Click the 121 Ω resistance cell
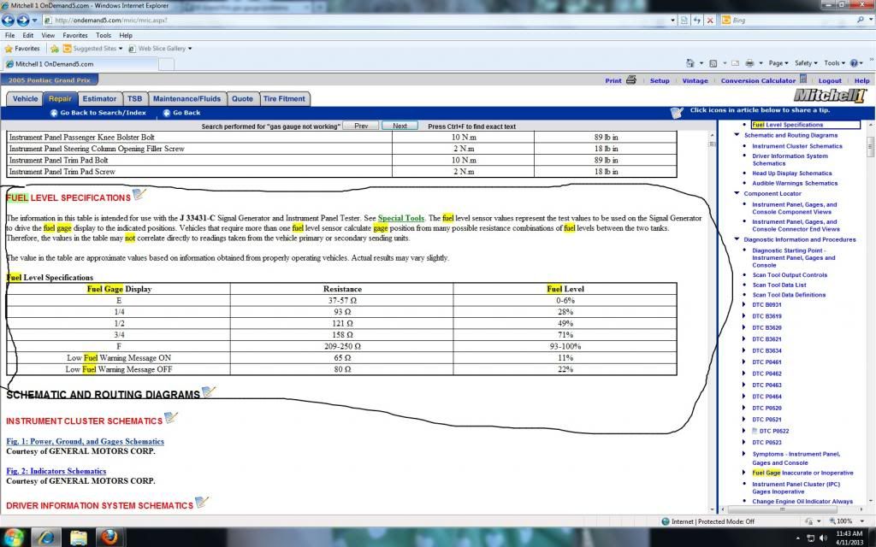Screen dimensions: 876x547 (342, 324)
